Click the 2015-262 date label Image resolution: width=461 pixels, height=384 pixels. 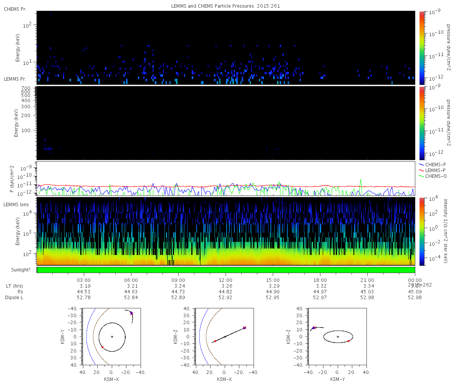[420, 285]
